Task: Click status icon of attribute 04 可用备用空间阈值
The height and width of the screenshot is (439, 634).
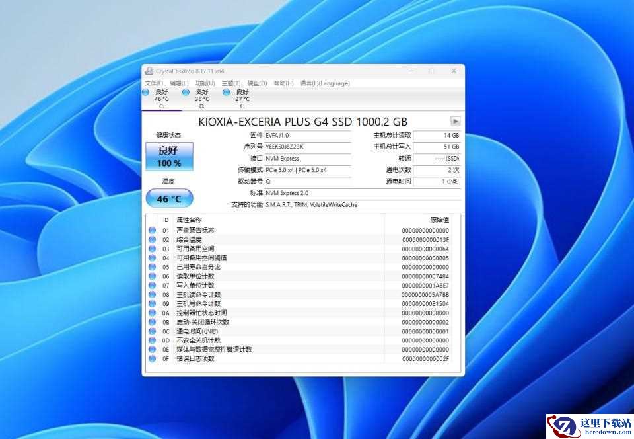Action: [x=152, y=258]
